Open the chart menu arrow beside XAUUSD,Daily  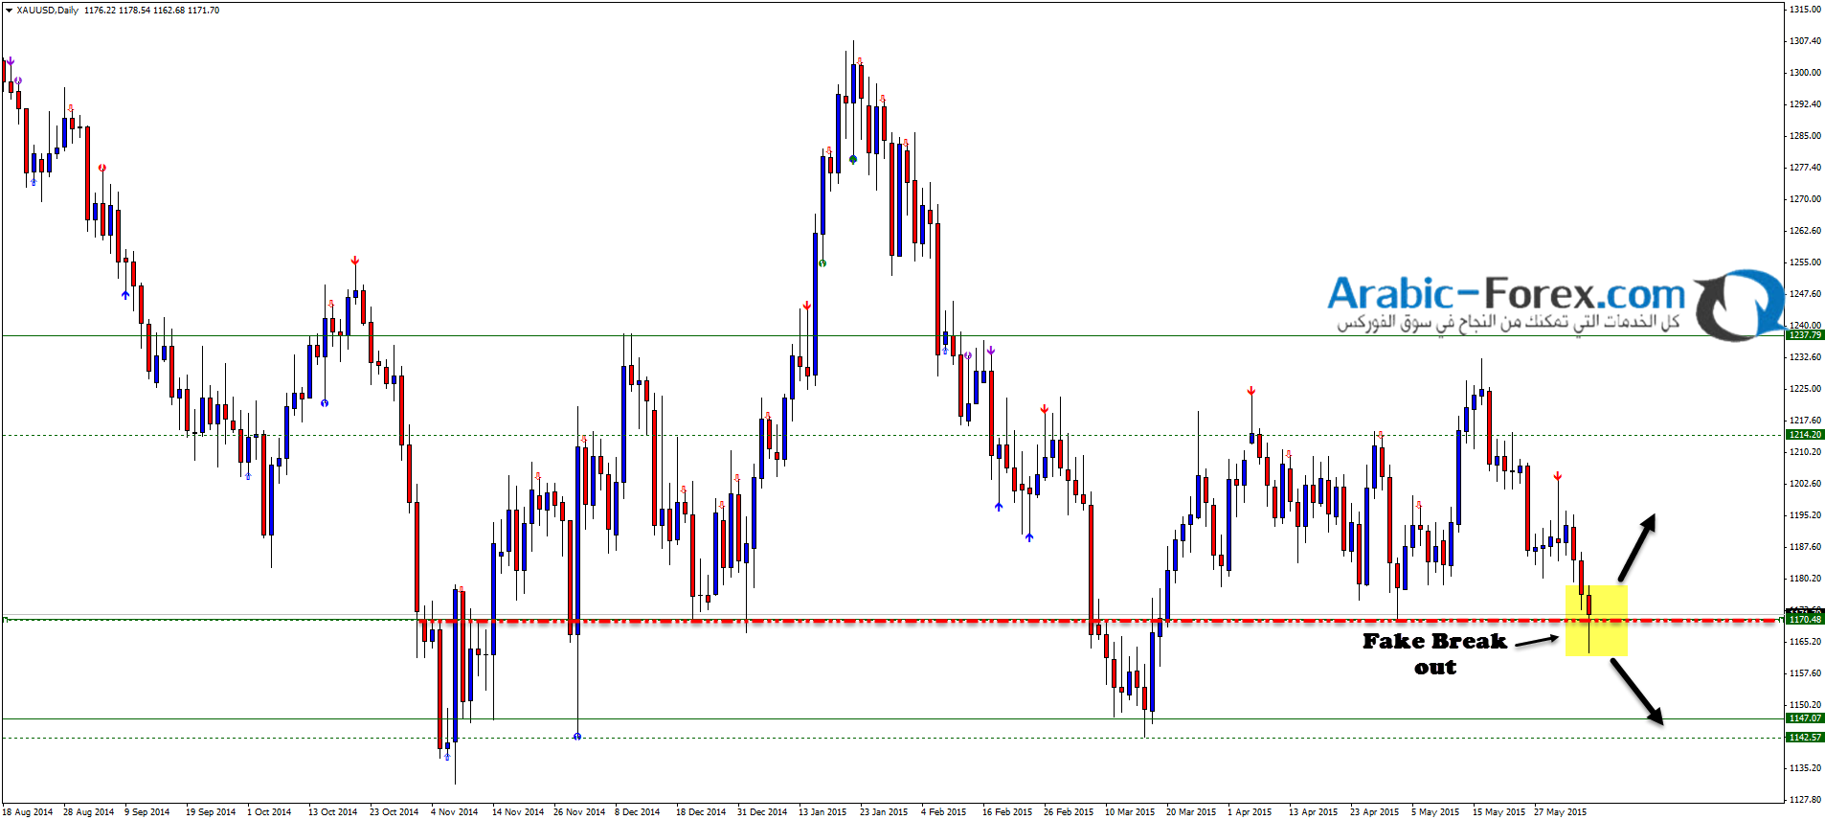(9, 11)
